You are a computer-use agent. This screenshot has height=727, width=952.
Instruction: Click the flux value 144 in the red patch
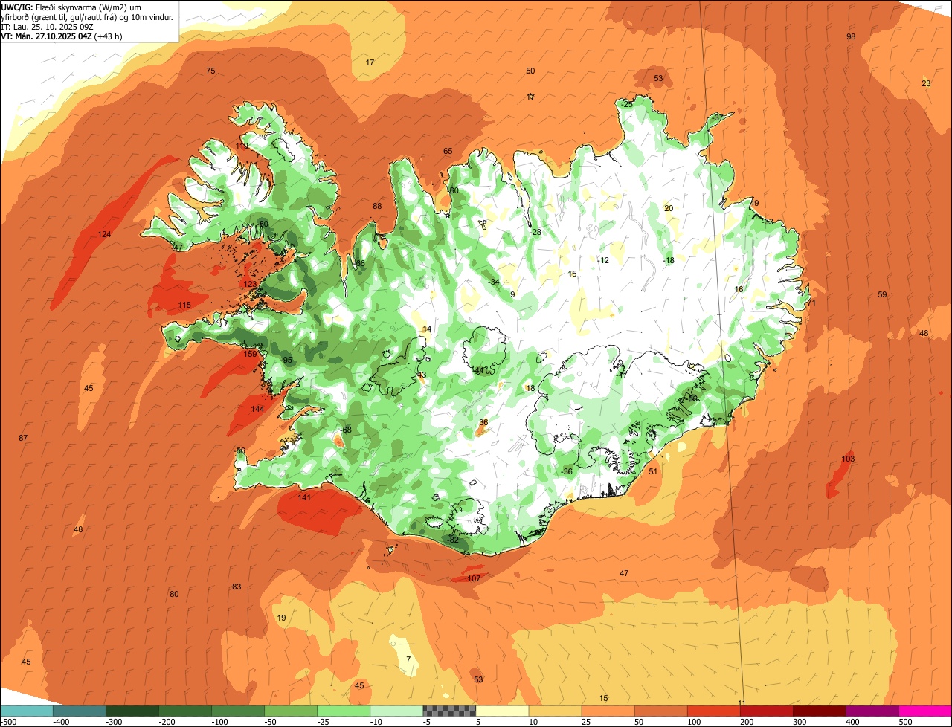257,409
